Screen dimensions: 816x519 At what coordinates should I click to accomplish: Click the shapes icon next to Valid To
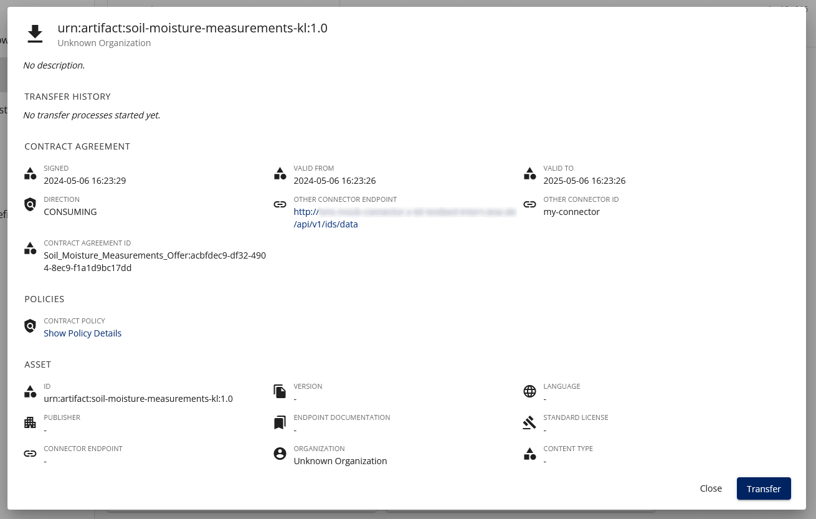529,174
